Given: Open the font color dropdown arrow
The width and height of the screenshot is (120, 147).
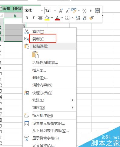Looking at the screenshot, I should [x=62, y=18].
